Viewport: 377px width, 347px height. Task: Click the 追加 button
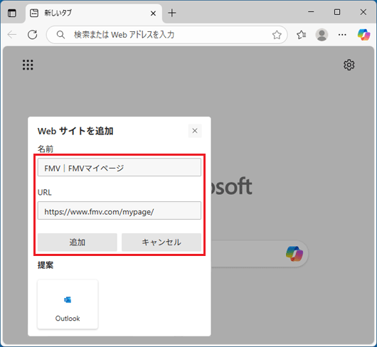point(78,242)
